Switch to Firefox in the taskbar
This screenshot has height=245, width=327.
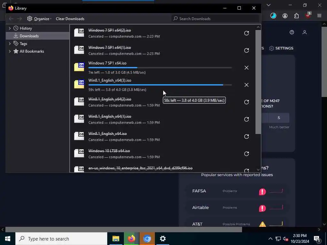131,239
